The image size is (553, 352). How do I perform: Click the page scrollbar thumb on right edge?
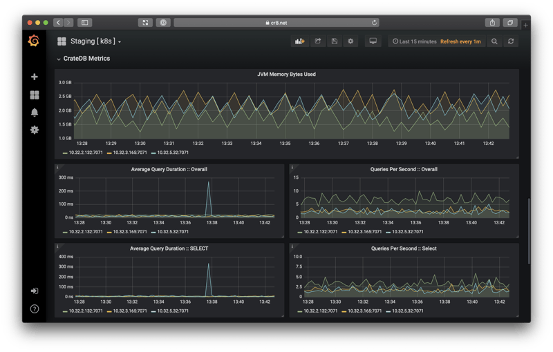[x=529, y=231]
